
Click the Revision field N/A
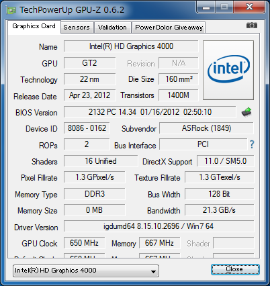(179, 63)
